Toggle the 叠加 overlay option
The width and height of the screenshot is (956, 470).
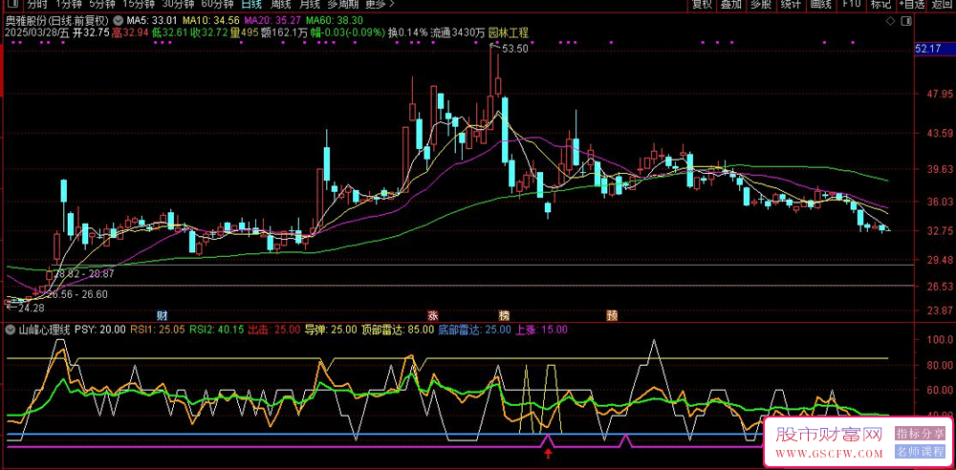click(731, 5)
